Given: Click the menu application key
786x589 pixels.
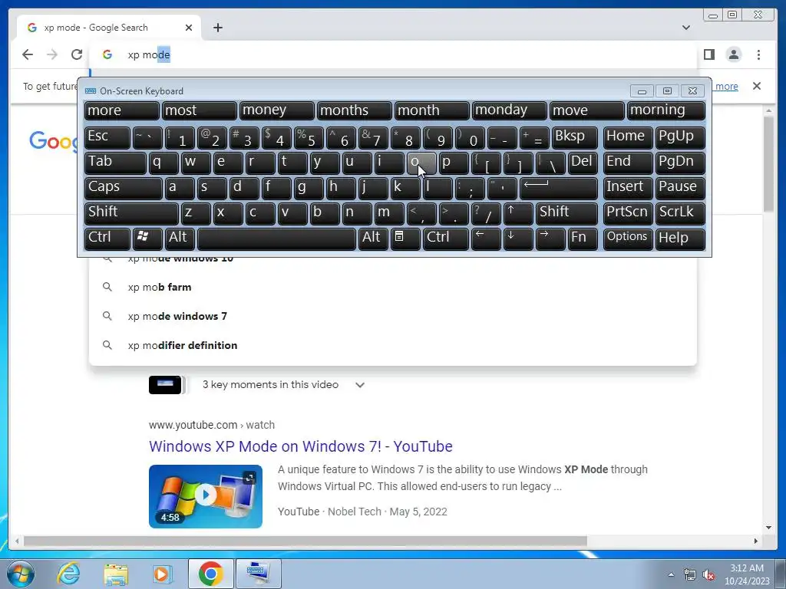Looking at the screenshot, I should click(x=405, y=239).
